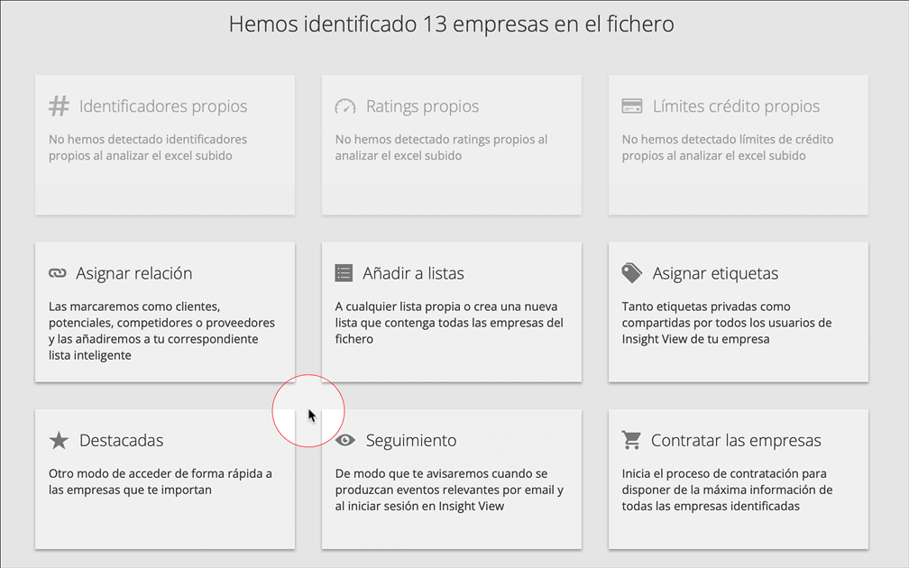
Task: Click description 'A cualquier lista propia'
Action: 449,323
